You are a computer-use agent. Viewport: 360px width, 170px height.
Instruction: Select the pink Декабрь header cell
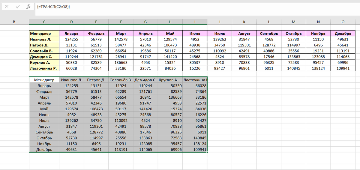point(343,34)
